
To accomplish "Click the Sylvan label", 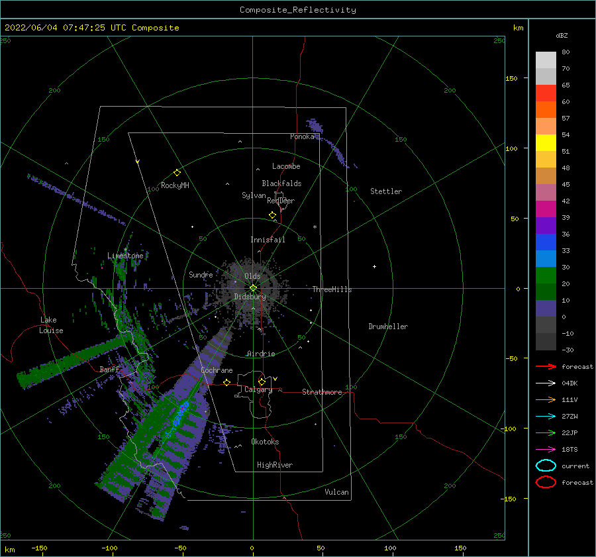I will (x=254, y=195).
